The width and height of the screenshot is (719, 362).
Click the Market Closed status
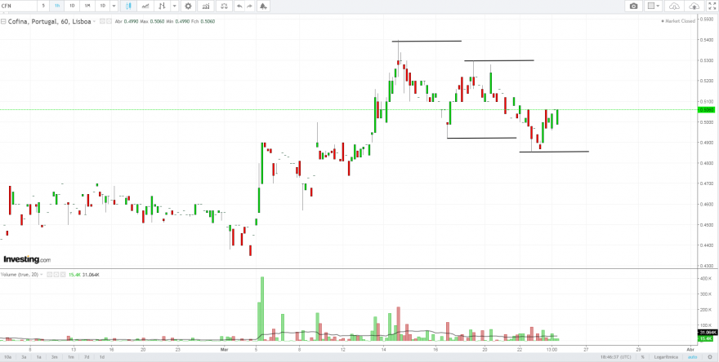(x=677, y=21)
